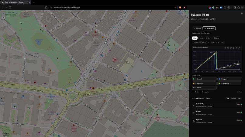Select the Ayer time range
Image resolution: width=245 pixels, height=137 pixels.
(201, 38)
